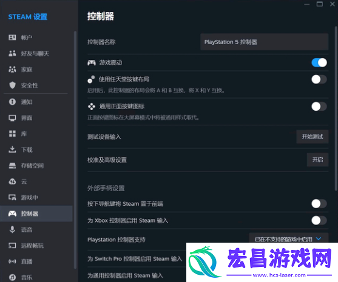The width and height of the screenshot is (338, 282).
Task: Edit controller name field PlayStation 5 控制器
Action: point(265,42)
